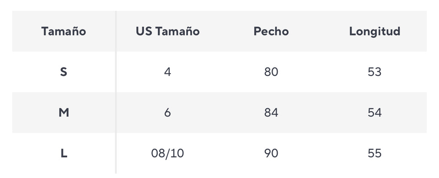
Task: Click the Pecho value 80
Action: pyautogui.click(x=271, y=72)
